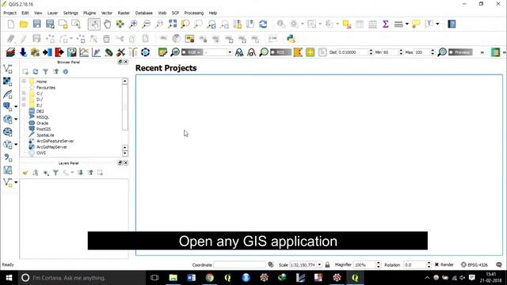The width and height of the screenshot is (507, 285).
Task: Open the SCP menu
Action: pyautogui.click(x=175, y=13)
